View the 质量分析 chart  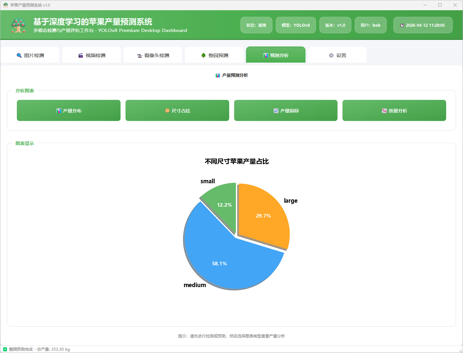click(x=394, y=111)
